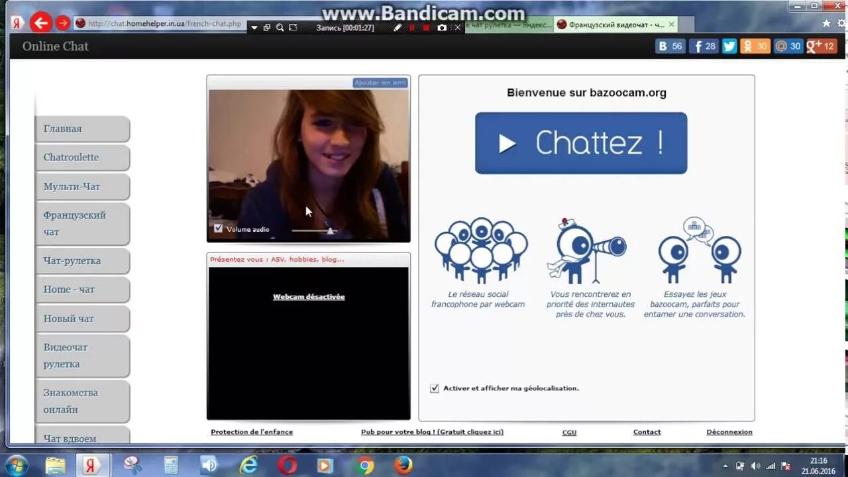Click Bandicam window-select icon

pyautogui.click(x=267, y=28)
